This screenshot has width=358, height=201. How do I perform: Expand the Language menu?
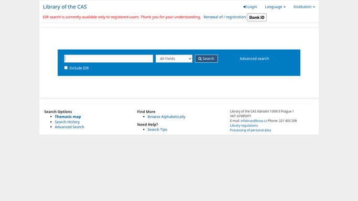[x=275, y=7]
